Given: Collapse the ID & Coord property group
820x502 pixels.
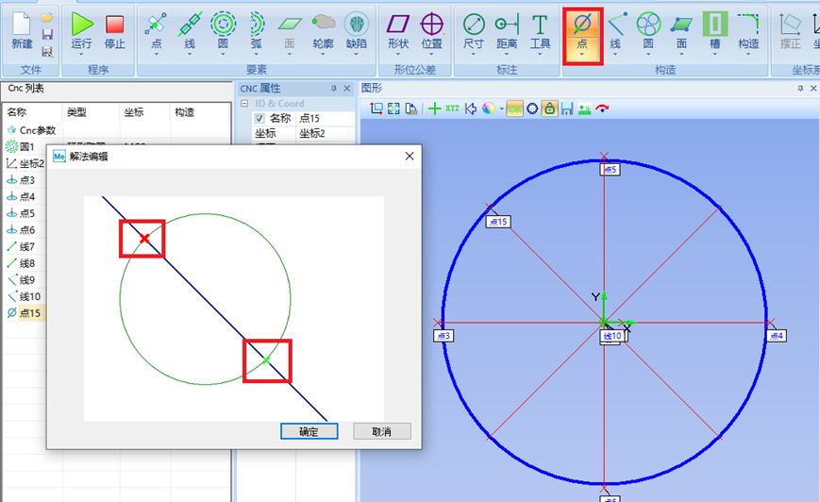Looking at the screenshot, I should pyautogui.click(x=244, y=104).
